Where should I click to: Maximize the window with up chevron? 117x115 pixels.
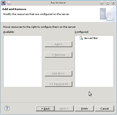click(108, 3)
